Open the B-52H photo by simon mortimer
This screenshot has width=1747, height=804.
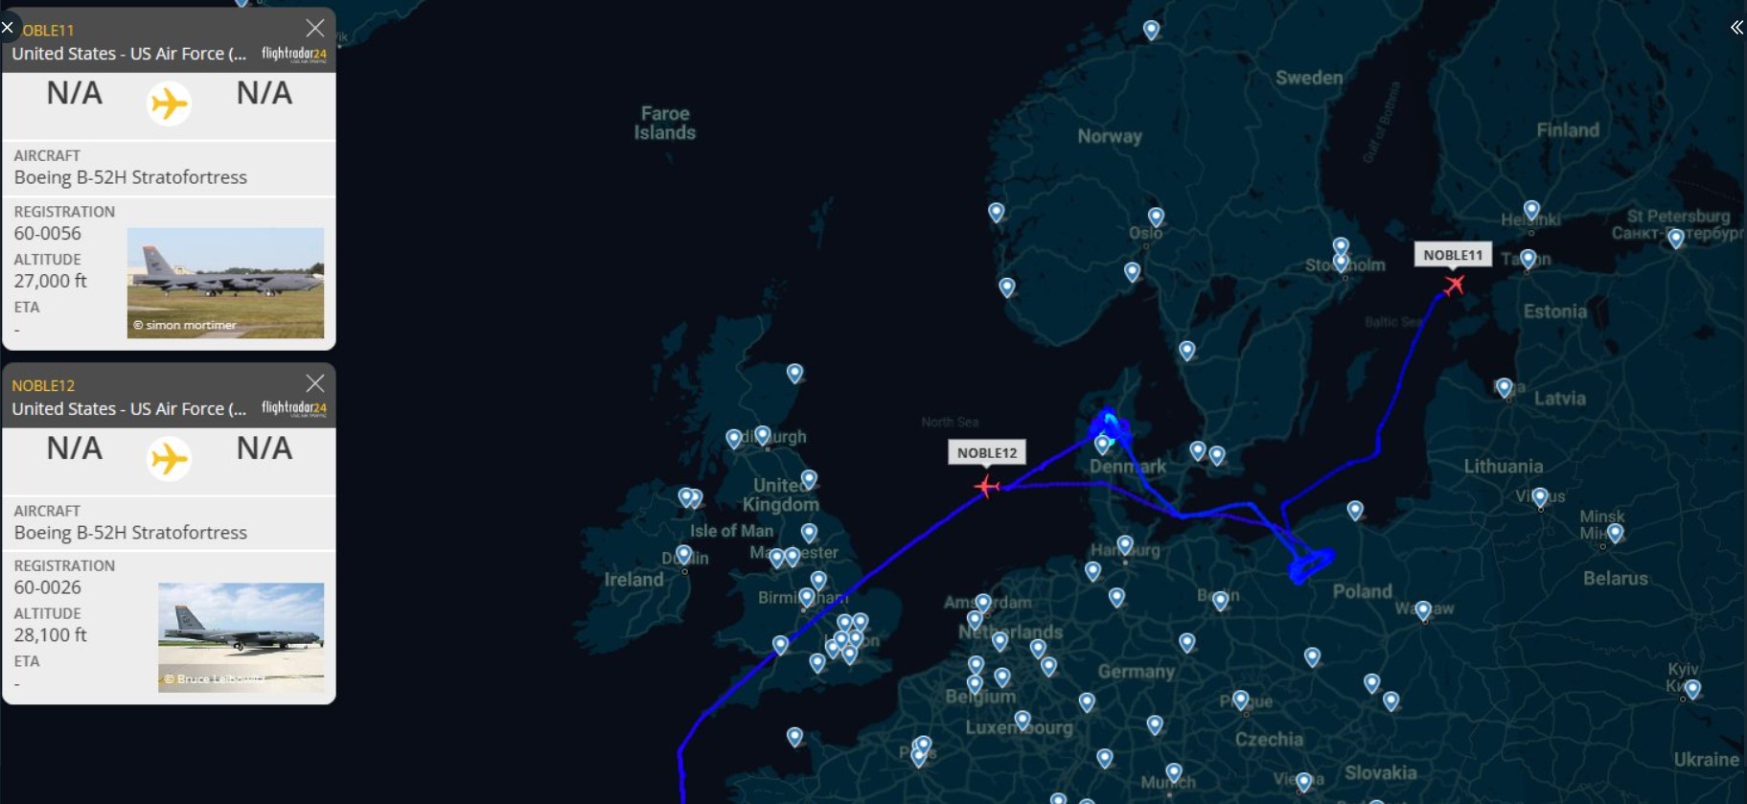[x=225, y=283]
